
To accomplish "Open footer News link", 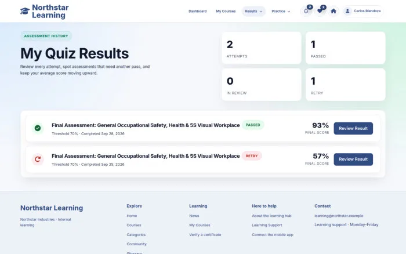I will pos(194,216).
